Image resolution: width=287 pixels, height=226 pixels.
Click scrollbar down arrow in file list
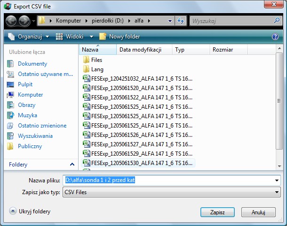click(x=279, y=166)
